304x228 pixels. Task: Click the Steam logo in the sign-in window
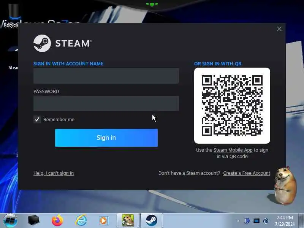(62, 43)
